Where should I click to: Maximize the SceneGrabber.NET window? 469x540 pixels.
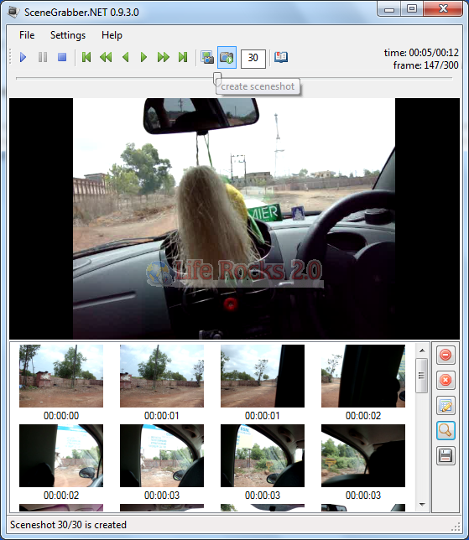pos(412,9)
